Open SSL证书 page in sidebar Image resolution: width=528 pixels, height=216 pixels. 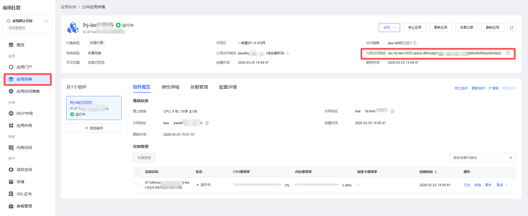pyautogui.click(x=24, y=194)
